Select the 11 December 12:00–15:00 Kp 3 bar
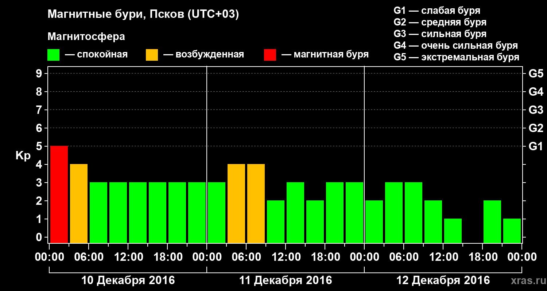This screenshot has height=291, width=547. pos(295,212)
